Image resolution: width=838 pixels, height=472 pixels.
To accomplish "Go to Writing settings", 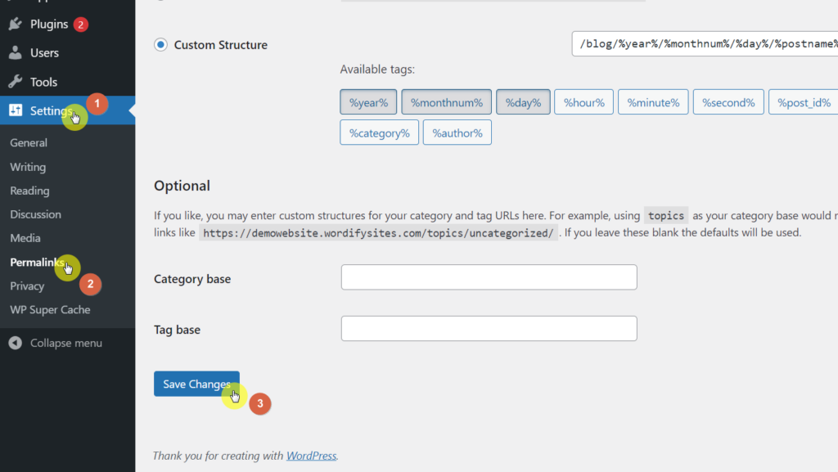I will tap(28, 167).
